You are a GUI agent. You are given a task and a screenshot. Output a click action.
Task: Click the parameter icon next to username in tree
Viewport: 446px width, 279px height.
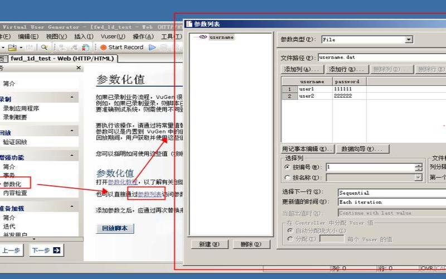click(x=203, y=37)
